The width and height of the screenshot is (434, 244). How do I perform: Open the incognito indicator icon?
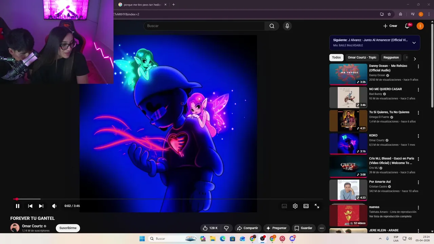pyautogui.click(x=400, y=14)
